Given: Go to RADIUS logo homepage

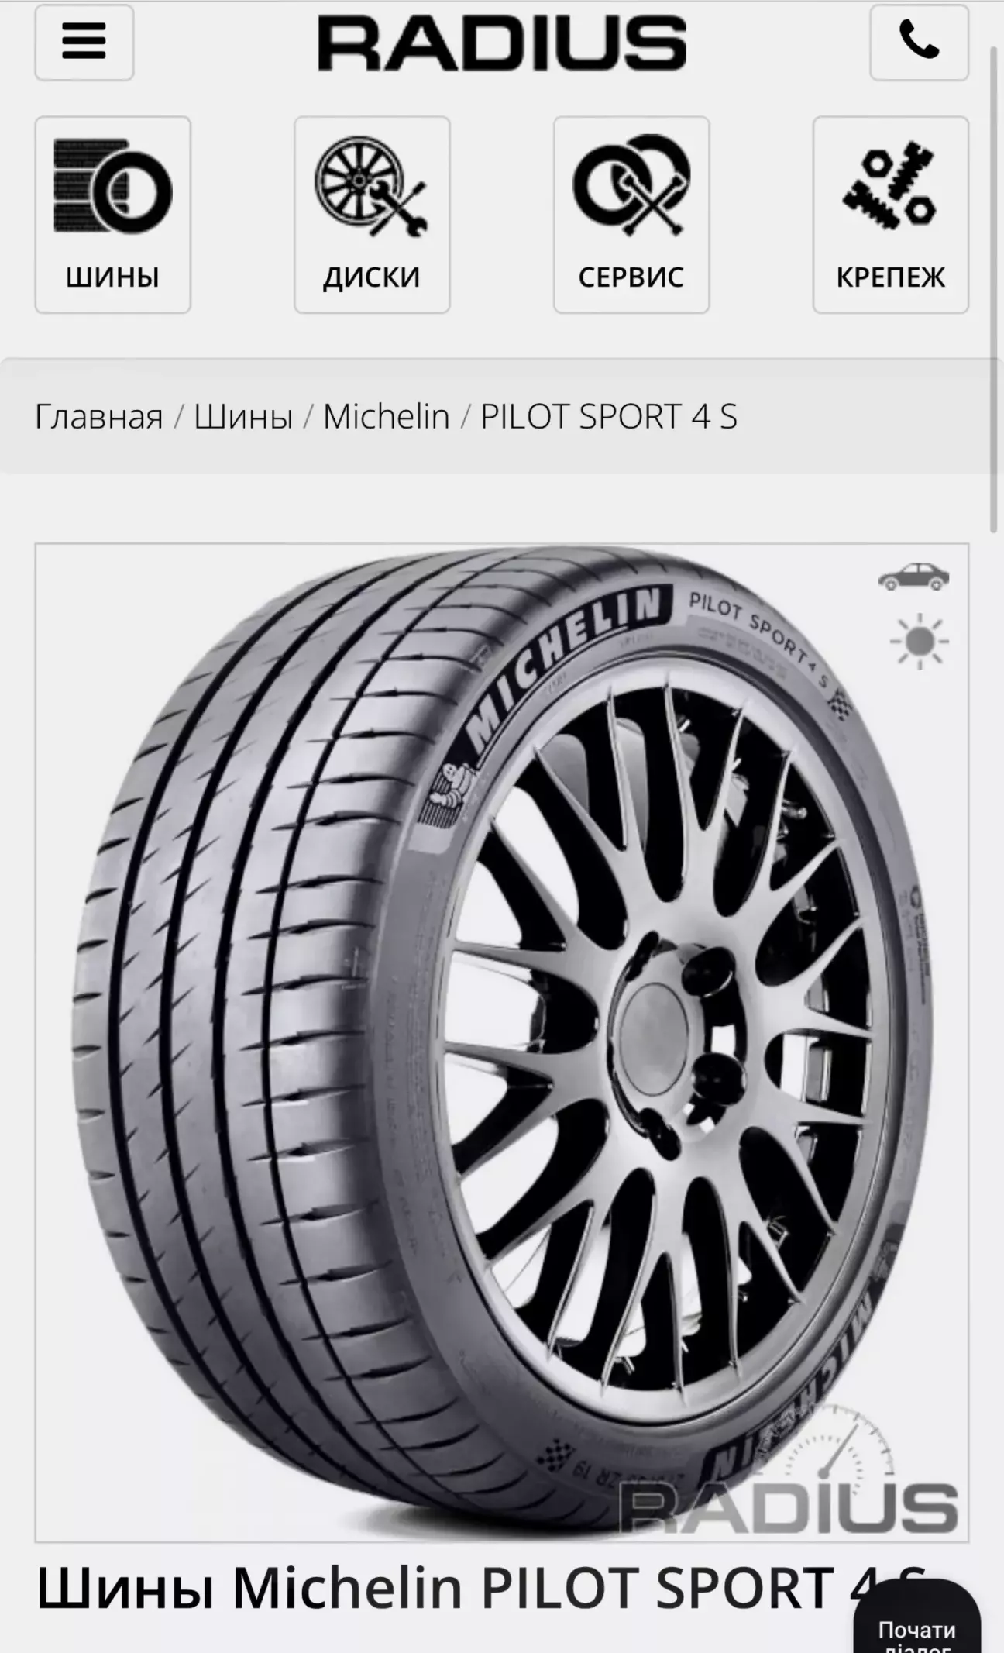Looking at the screenshot, I should click(x=502, y=44).
